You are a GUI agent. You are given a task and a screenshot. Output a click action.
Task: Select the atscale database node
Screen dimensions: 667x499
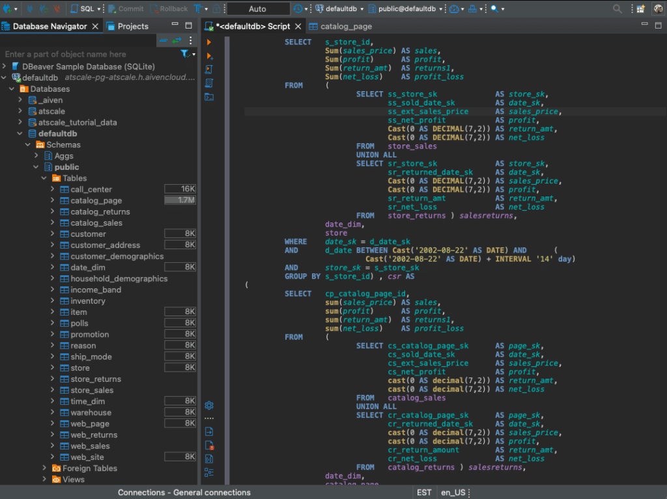pos(51,111)
